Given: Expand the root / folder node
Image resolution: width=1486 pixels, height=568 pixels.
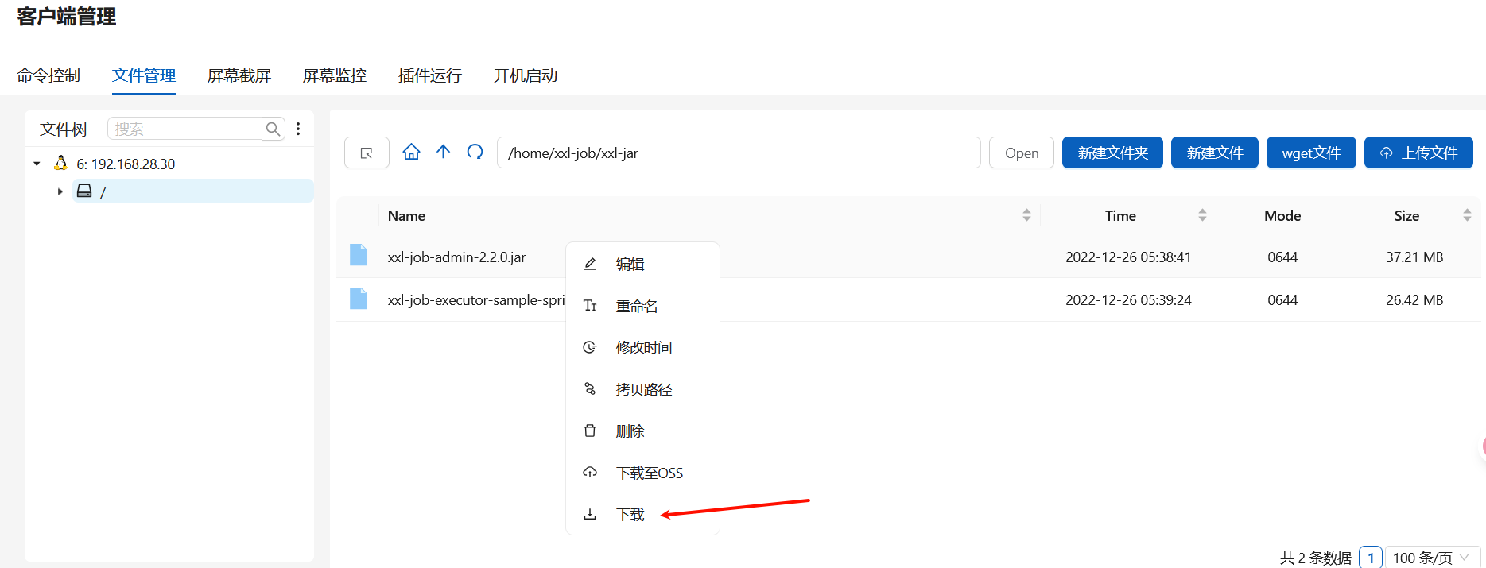Looking at the screenshot, I should (60, 191).
